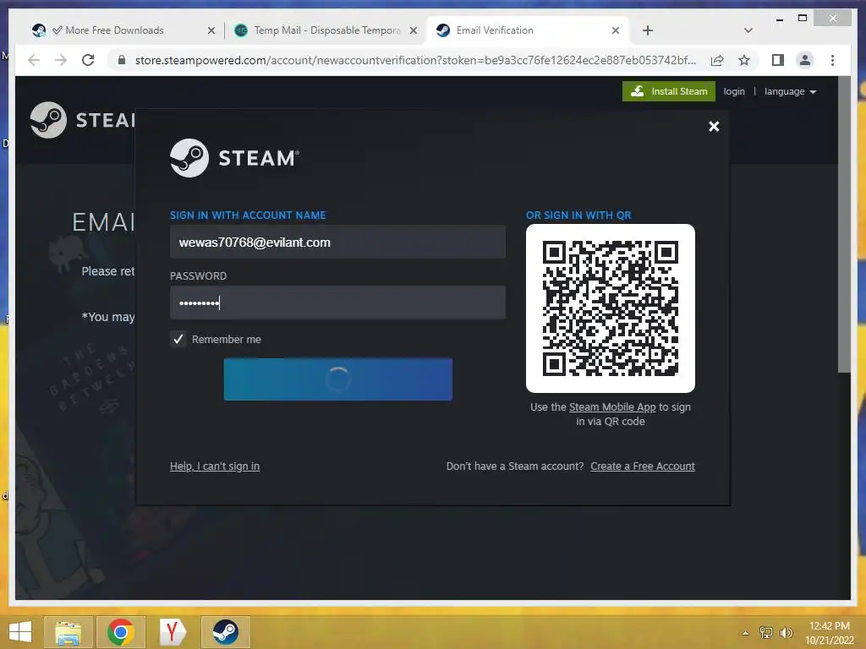Click Create a Free Account link
866x649 pixels.
[x=643, y=466]
